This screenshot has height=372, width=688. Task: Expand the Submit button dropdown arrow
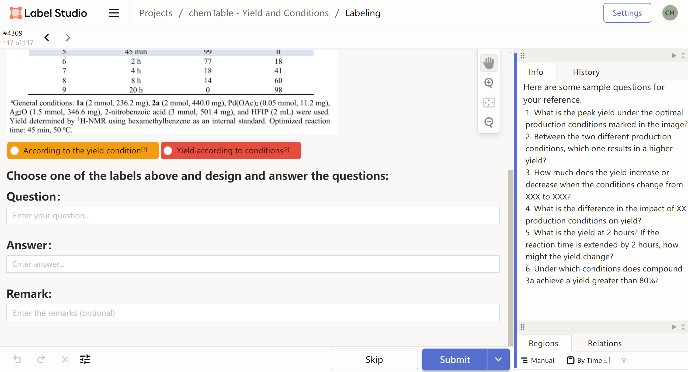(498, 359)
